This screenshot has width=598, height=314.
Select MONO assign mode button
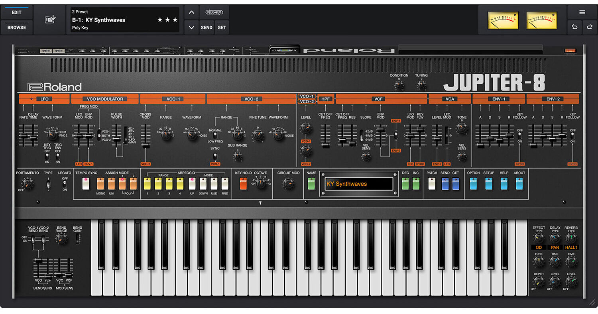tap(100, 184)
